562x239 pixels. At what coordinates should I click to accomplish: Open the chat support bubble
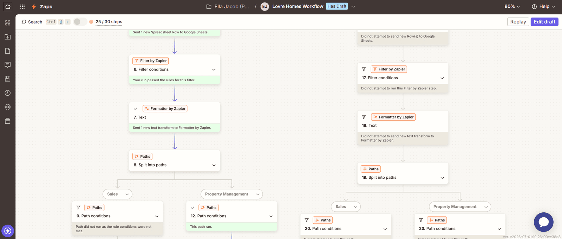click(543, 222)
